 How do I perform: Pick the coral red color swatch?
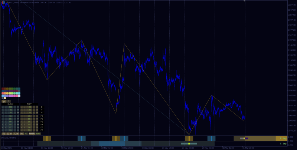3,93
